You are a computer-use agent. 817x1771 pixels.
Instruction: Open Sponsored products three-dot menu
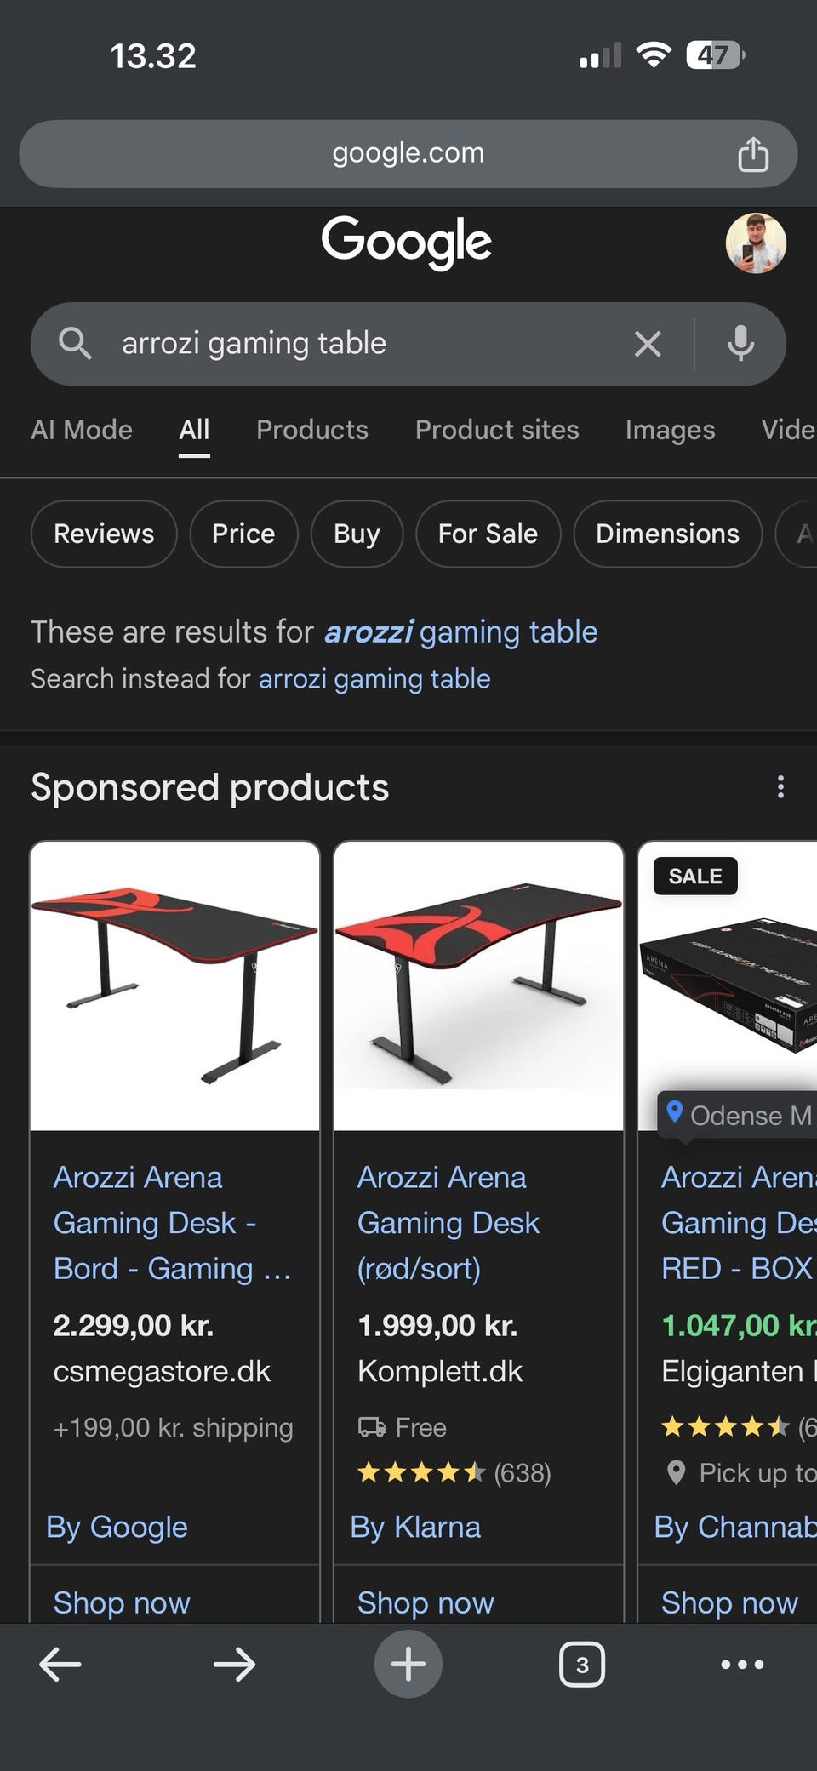[x=780, y=787]
